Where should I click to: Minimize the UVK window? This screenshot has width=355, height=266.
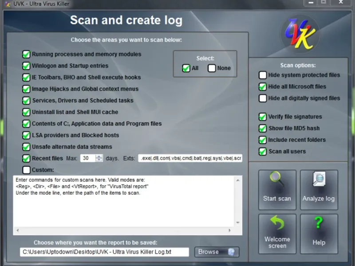(x=311, y=3)
